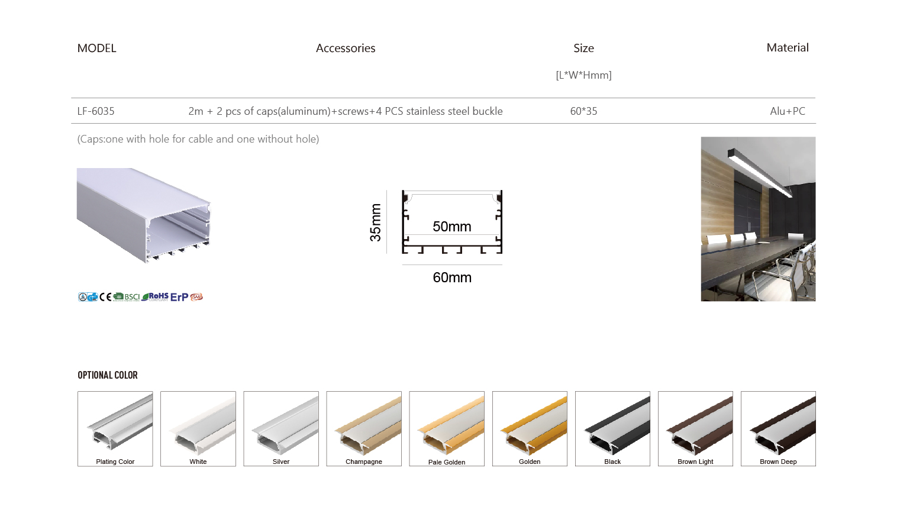Click the [L*W*Hmm] size unit label

(x=583, y=75)
